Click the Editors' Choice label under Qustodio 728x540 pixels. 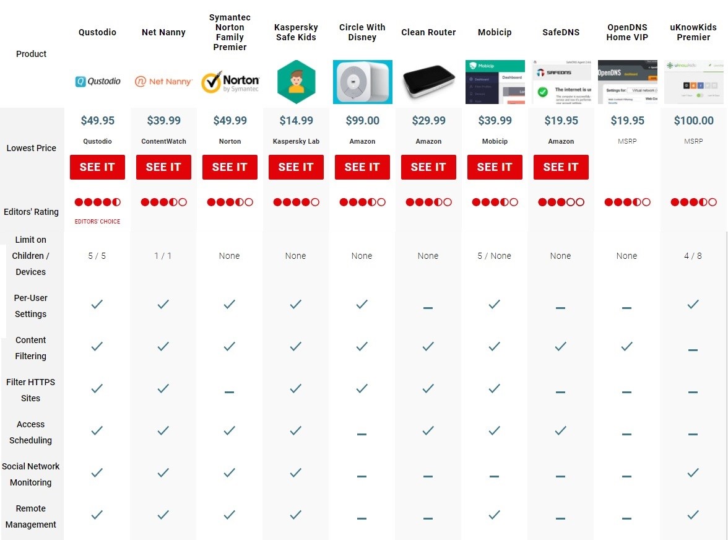pos(98,222)
